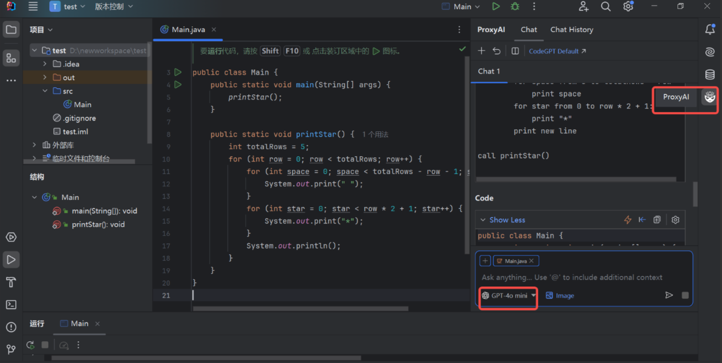Screen dimensions: 722x363
Task: Open more run actions menu
Action: tap(534, 7)
